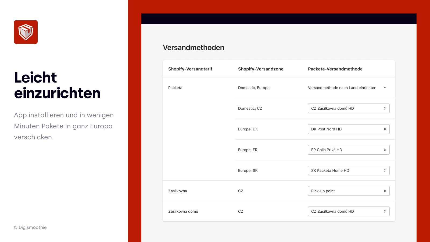Open the 'FR Colis Privé HD' dropdown
This screenshot has width=430, height=242.
click(x=349, y=150)
